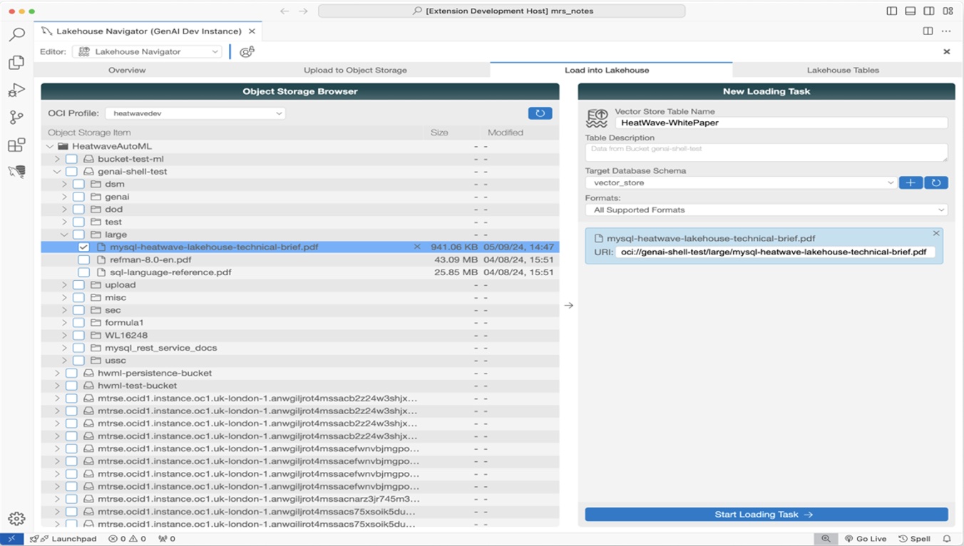Screen dimensions: 964x546
Task: Remove the file from loading task
Action: tap(936, 234)
